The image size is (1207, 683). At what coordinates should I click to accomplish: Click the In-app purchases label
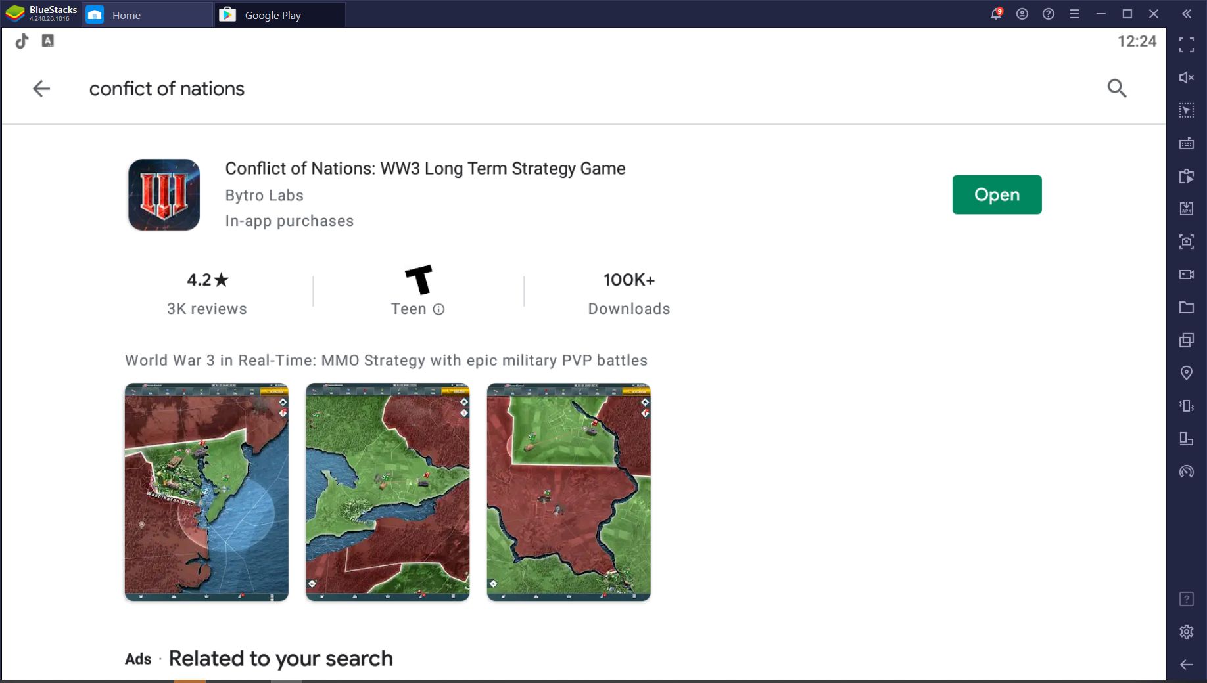(x=289, y=221)
